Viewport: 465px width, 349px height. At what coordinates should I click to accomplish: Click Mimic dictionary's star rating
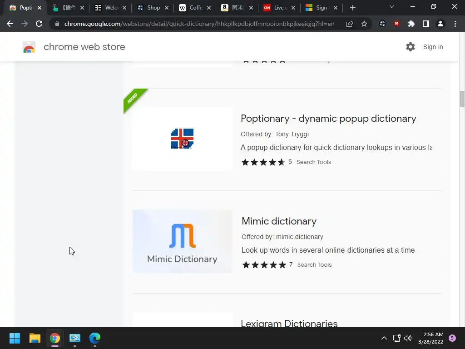coord(264,265)
